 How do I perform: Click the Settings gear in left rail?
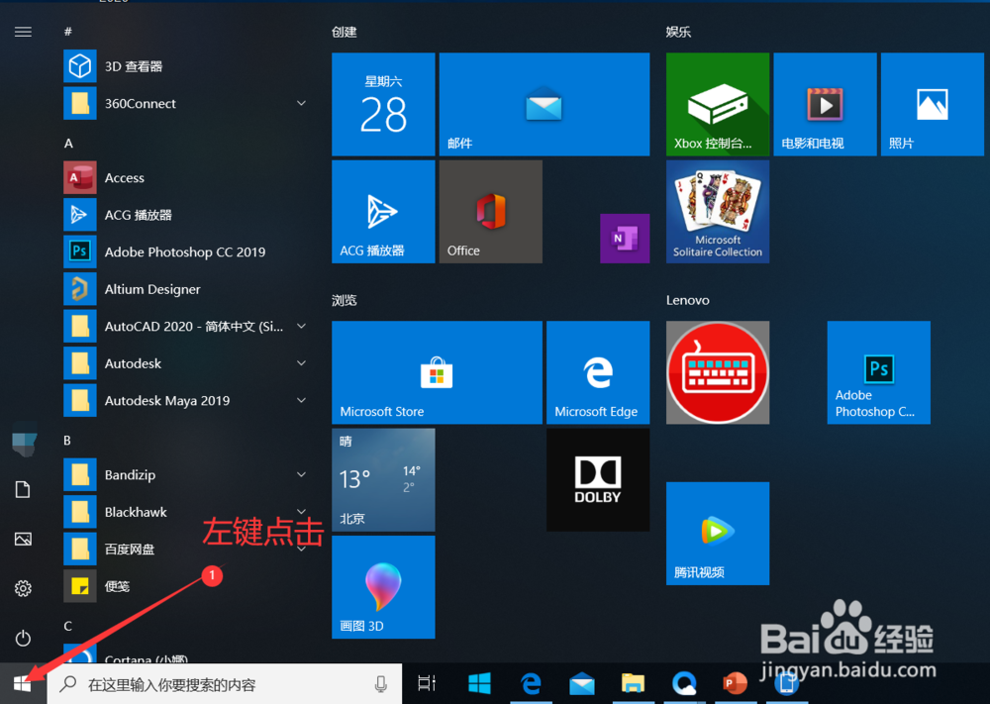click(23, 588)
